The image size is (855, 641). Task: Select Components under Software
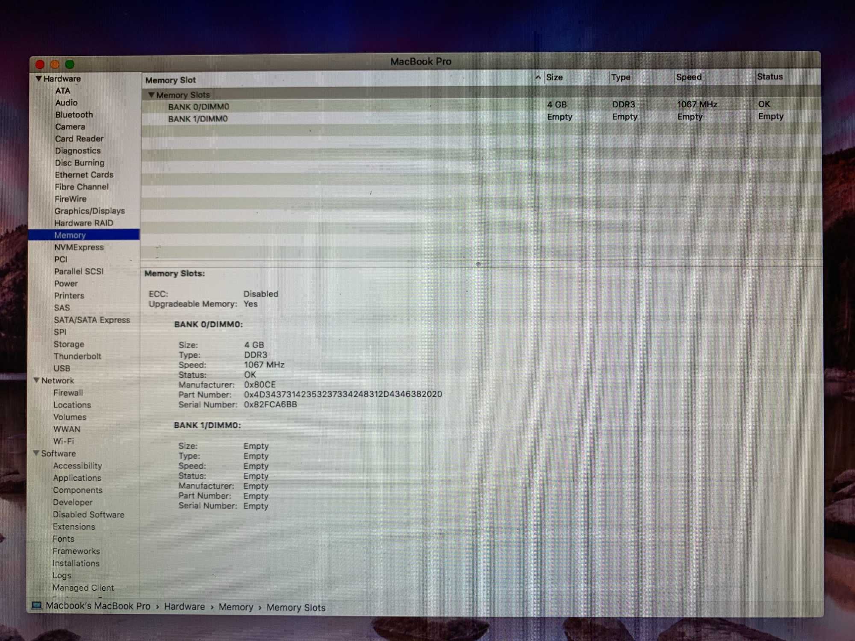pyautogui.click(x=78, y=490)
